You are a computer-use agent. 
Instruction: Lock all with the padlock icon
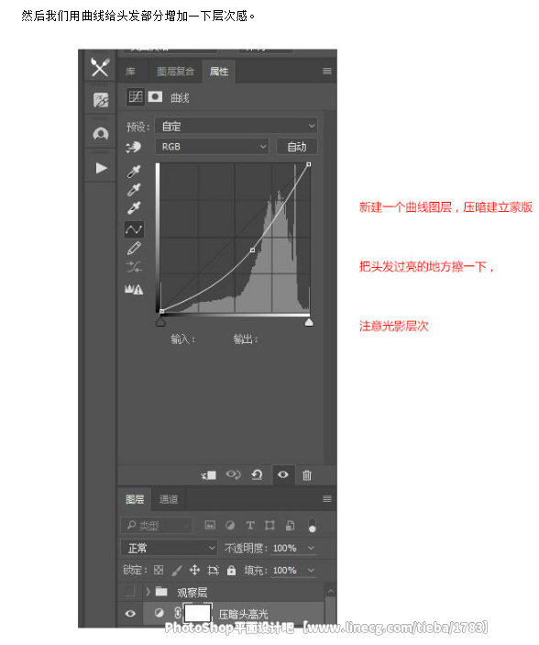pyautogui.click(x=232, y=570)
